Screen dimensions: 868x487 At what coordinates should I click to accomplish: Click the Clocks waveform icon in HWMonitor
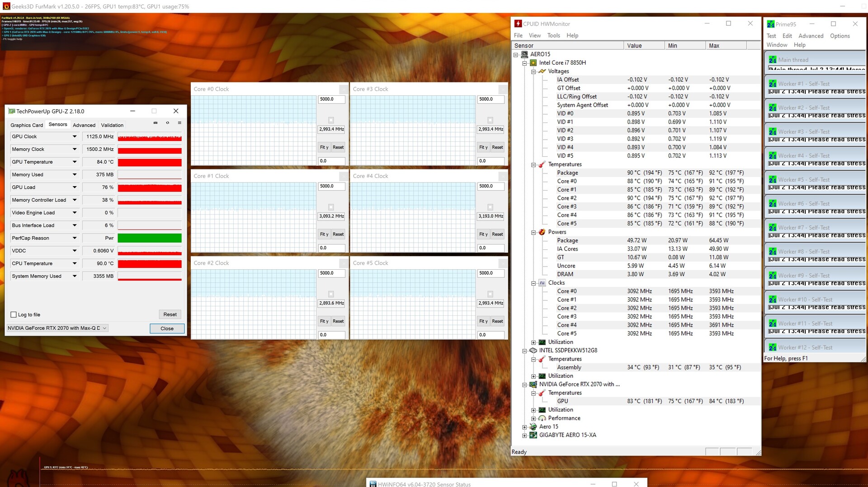(542, 283)
